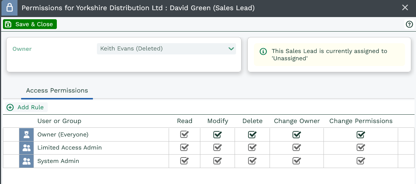Click the System Admin group icon
This screenshot has height=184, width=416.
tap(26, 161)
